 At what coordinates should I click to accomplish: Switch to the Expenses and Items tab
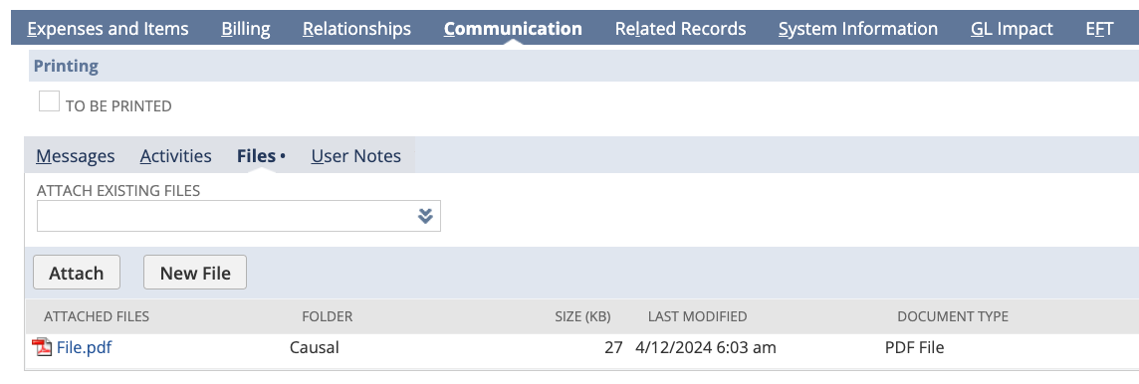point(108,29)
